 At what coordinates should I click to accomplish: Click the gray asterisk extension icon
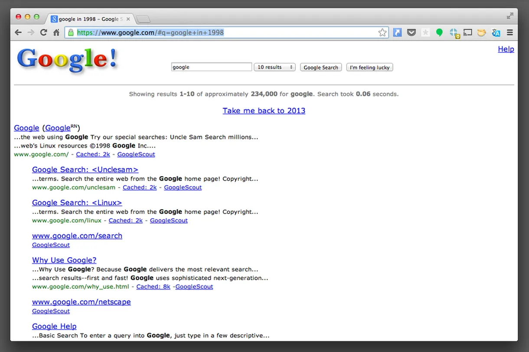426,32
